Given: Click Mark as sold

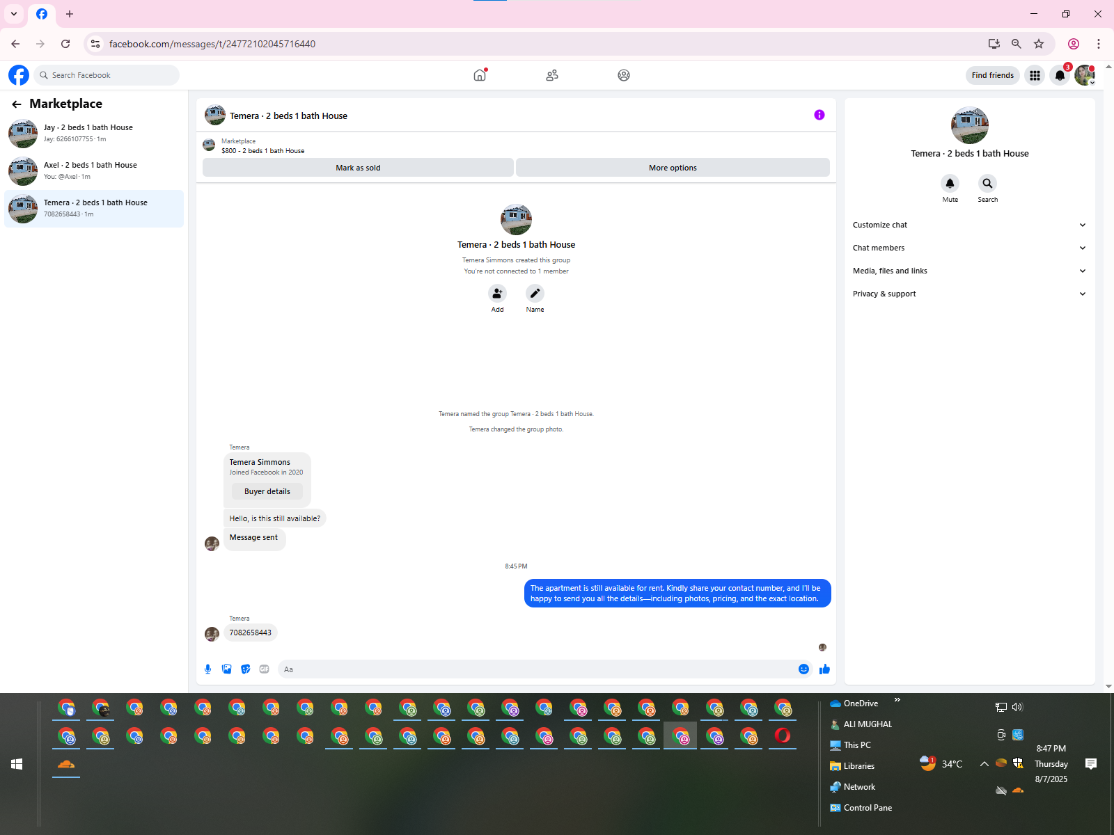Looking at the screenshot, I should tap(358, 168).
